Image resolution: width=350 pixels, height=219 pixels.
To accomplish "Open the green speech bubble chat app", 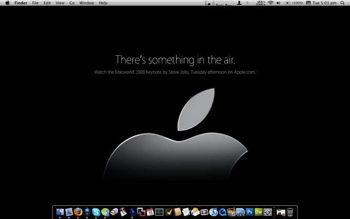I will coord(105,212).
